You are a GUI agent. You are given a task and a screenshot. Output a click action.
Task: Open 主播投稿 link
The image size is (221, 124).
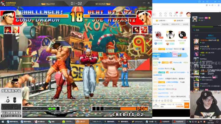(161, 20)
